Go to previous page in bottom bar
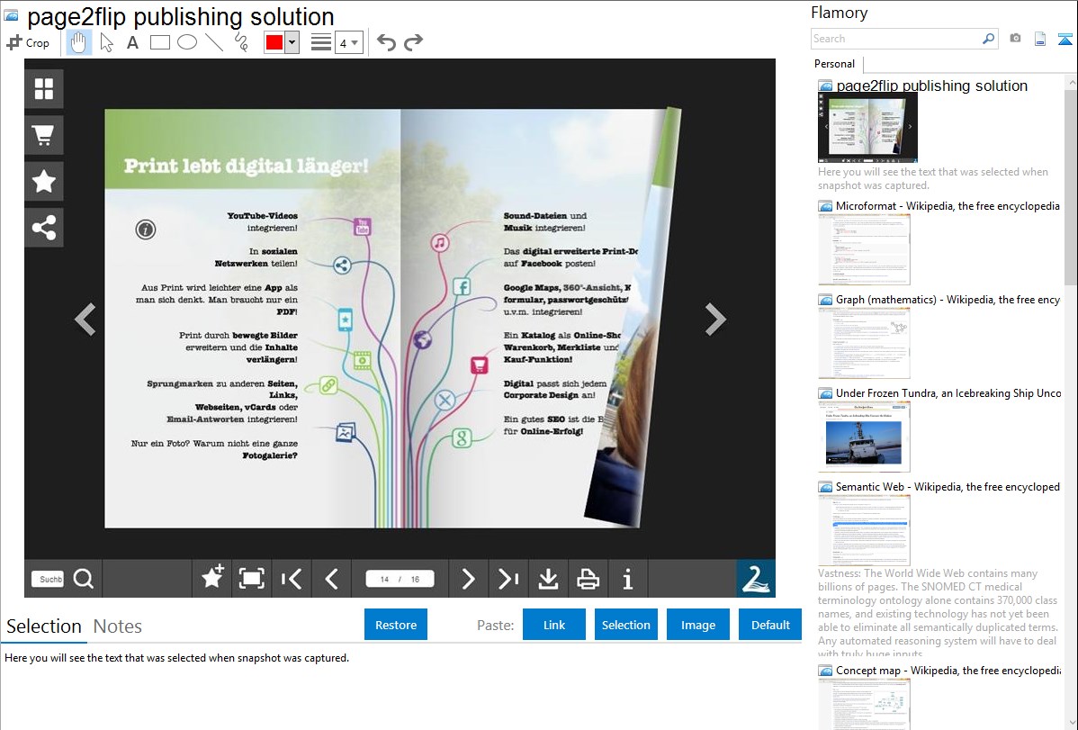Image resolution: width=1078 pixels, height=730 pixels. point(331,578)
